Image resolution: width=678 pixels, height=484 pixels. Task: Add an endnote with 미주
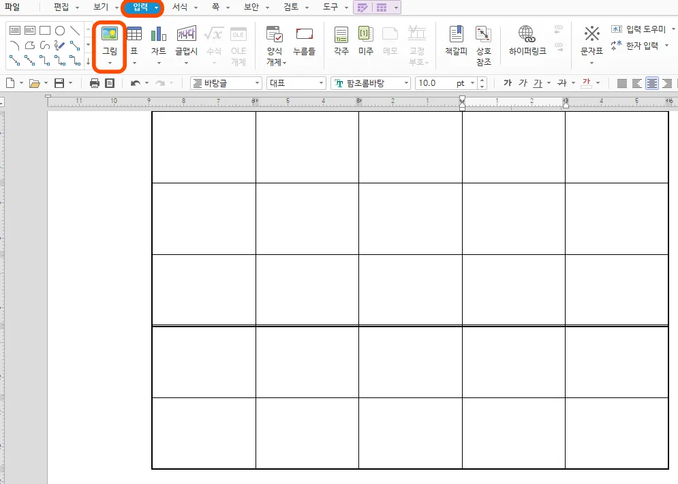tap(366, 41)
